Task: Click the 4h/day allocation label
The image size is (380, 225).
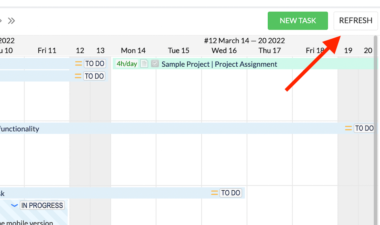Action: click(x=127, y=64)
